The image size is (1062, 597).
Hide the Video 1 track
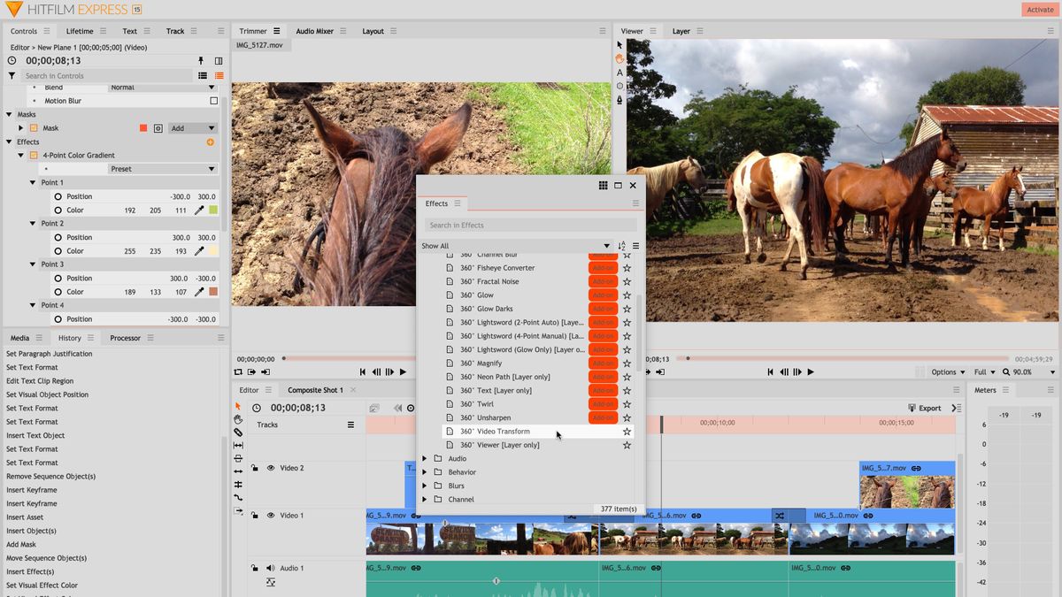coord(269,516)
